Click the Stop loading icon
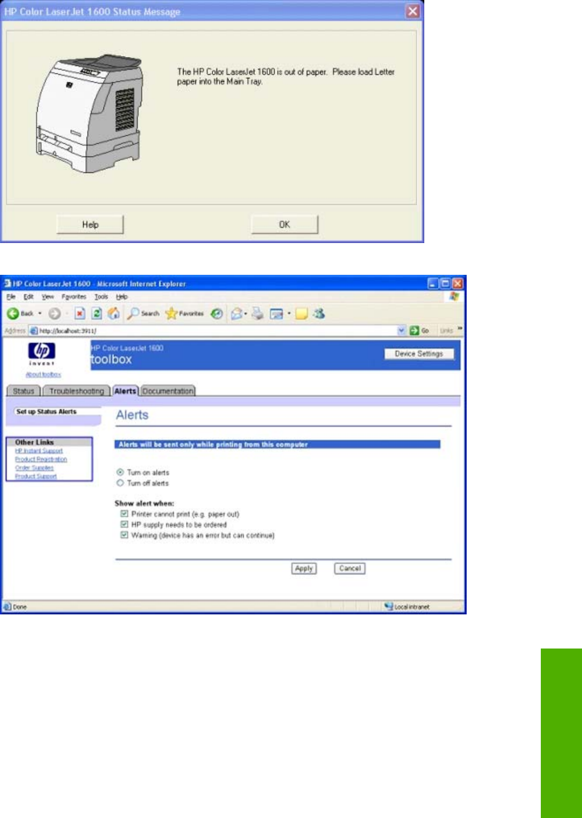Viewport: 582px width, 818px height. (80, 314)
